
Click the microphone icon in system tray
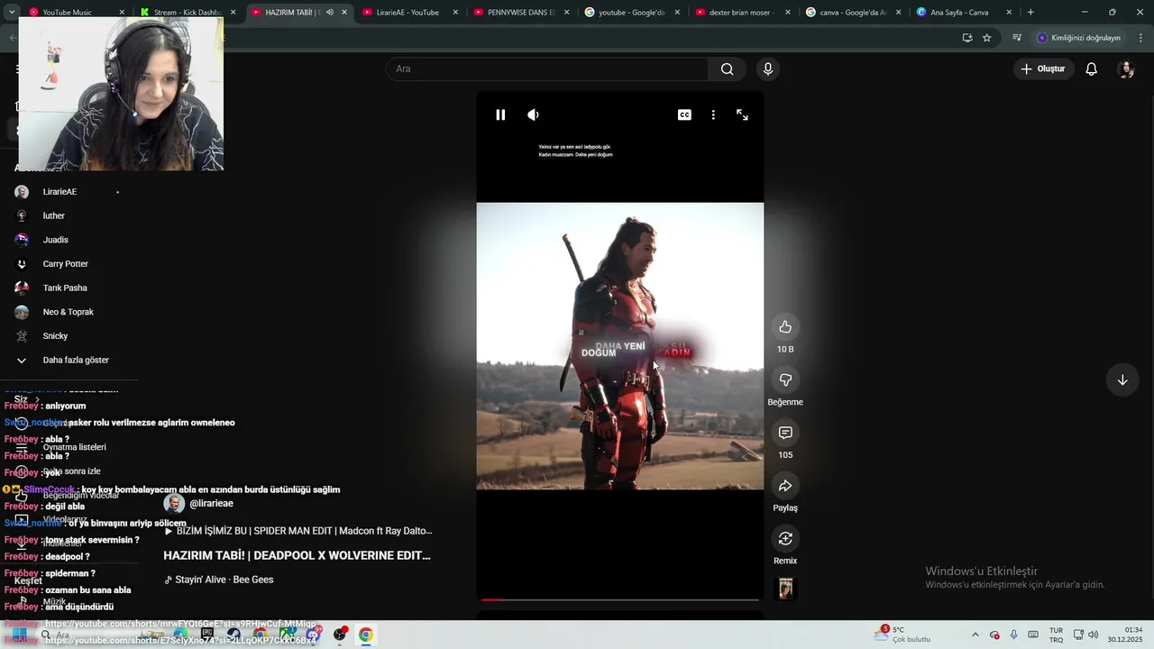(1014, 635)
